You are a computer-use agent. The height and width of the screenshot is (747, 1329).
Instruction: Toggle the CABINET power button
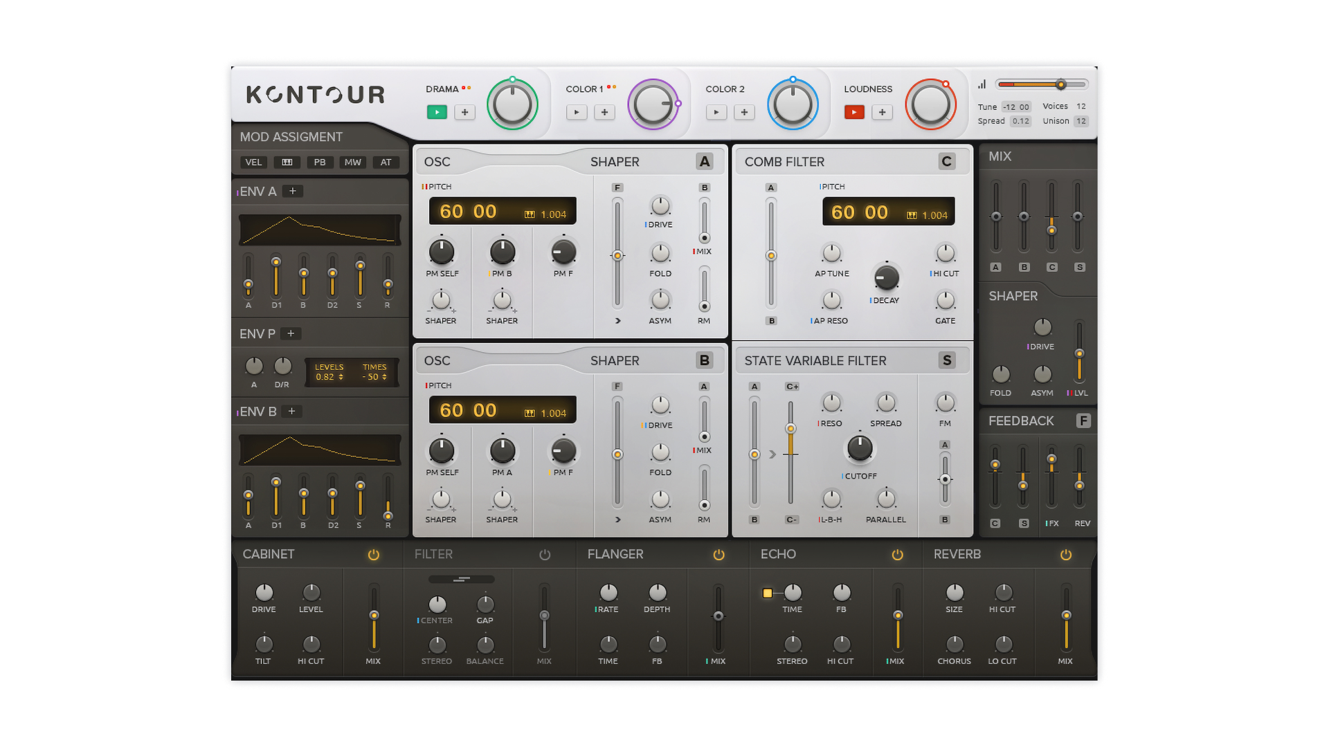pos(373,555)
